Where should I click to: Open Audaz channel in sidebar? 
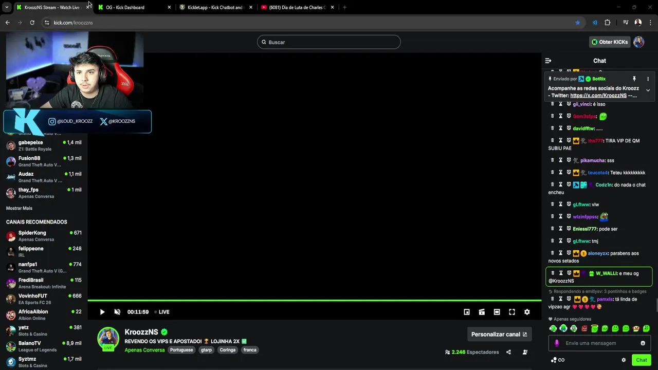(44, 177)
